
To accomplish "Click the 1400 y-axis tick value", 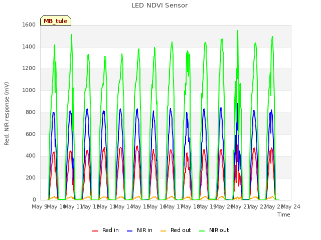I will point(29,46).
